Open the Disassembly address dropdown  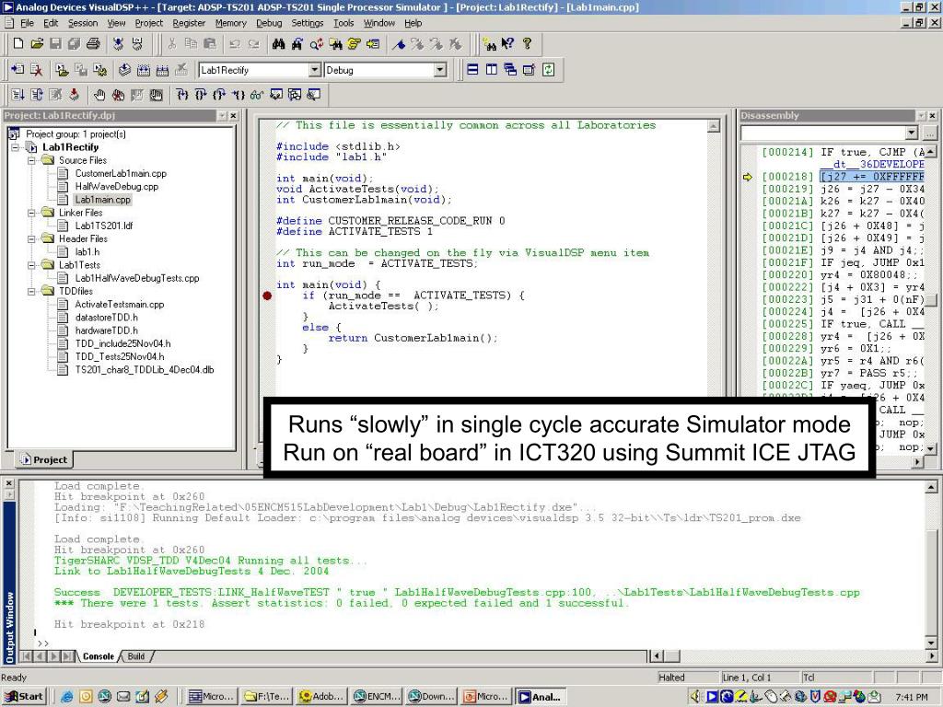[912, 133]
